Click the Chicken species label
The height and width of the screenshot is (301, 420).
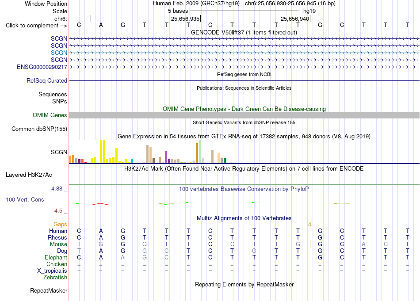point(57,264)
